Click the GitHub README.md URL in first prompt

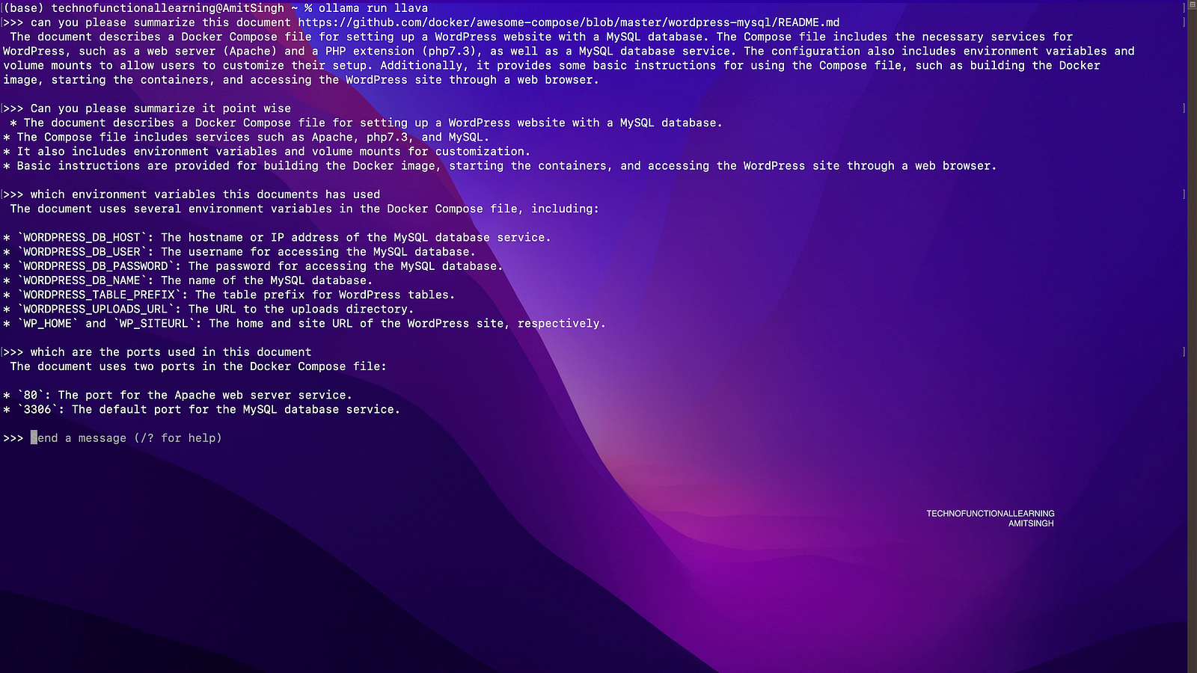pos(569,22)
